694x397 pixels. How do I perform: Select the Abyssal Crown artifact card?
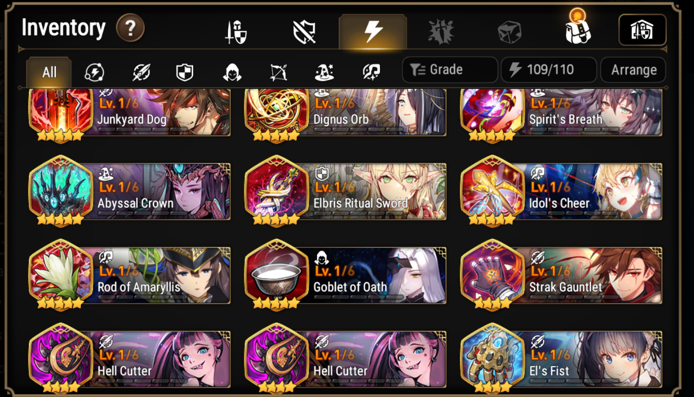coord(129,191)
